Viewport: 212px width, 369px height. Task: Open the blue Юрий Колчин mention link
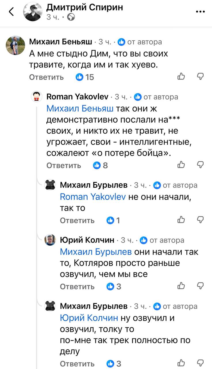click(x=89, y=318)
